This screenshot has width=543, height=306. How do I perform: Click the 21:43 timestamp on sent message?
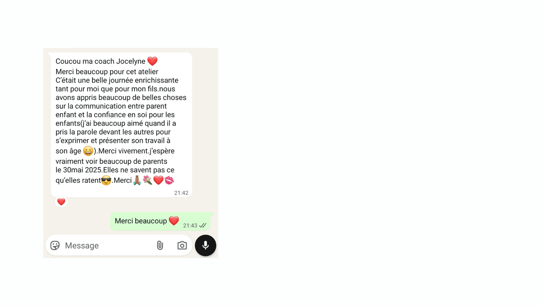pos(190,226)
